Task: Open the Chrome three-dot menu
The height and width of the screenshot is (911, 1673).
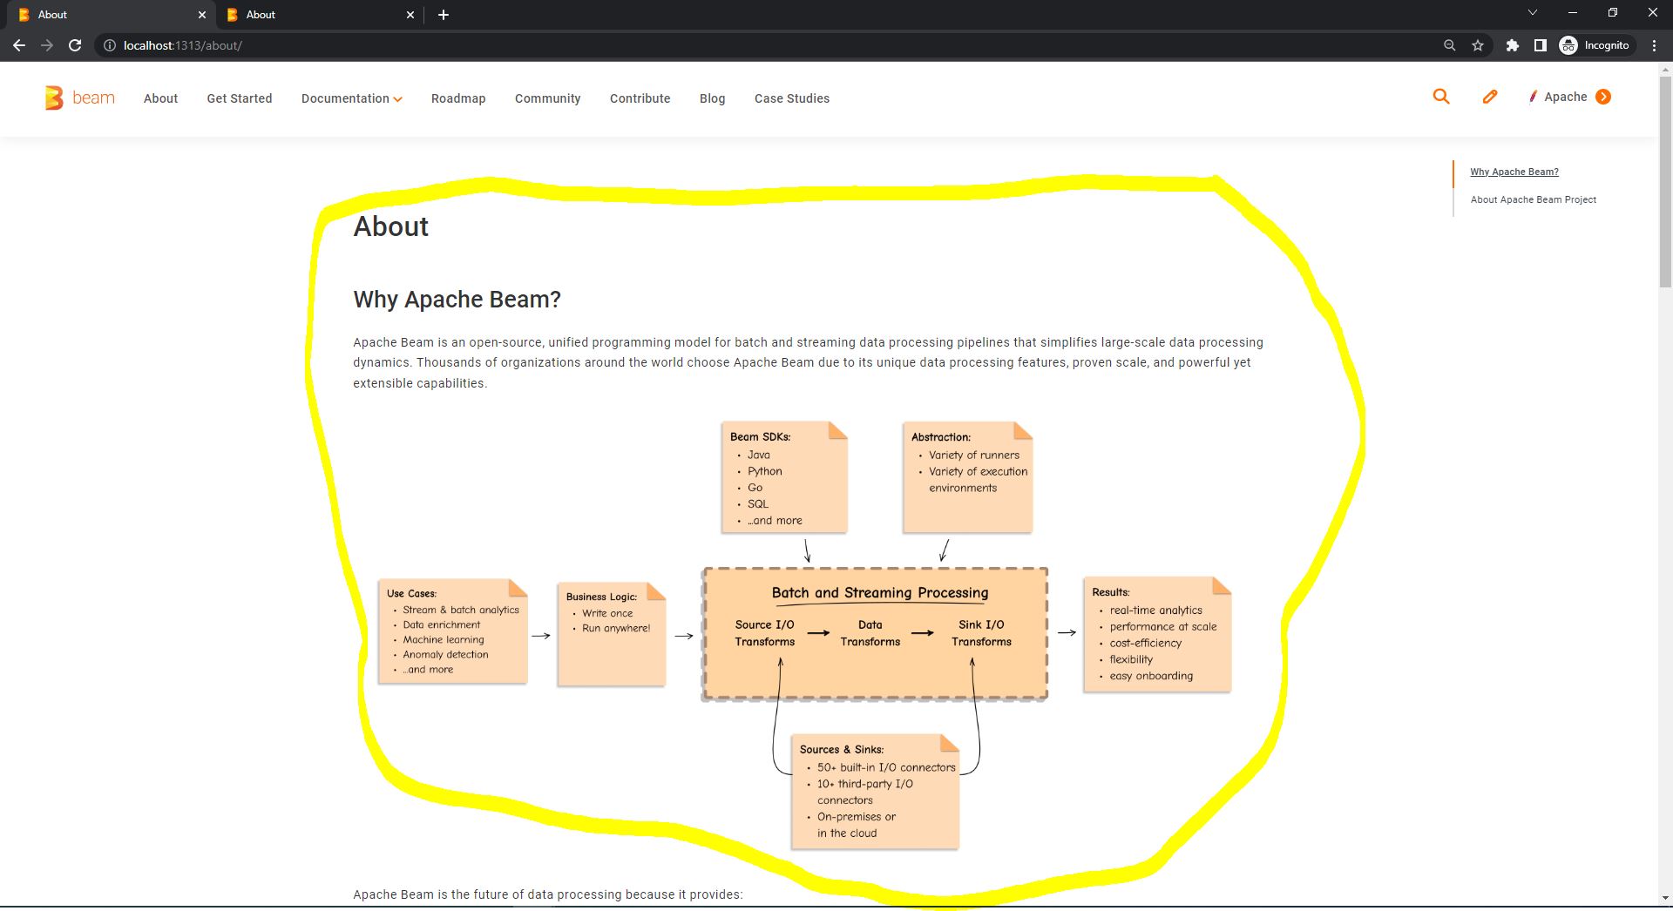Action: 1654,45
